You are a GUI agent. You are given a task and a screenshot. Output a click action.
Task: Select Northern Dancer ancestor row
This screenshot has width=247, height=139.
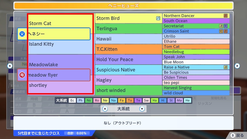click(x=196, y=16)
